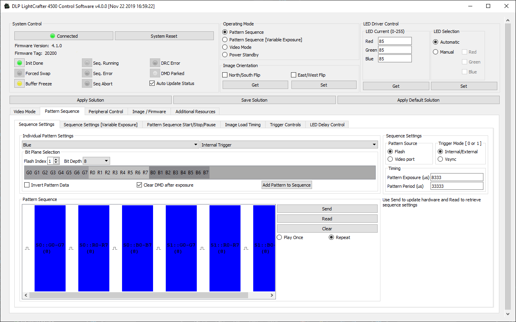Click the DRC Error status indicator
516x322 pixels.
point(155,63)
